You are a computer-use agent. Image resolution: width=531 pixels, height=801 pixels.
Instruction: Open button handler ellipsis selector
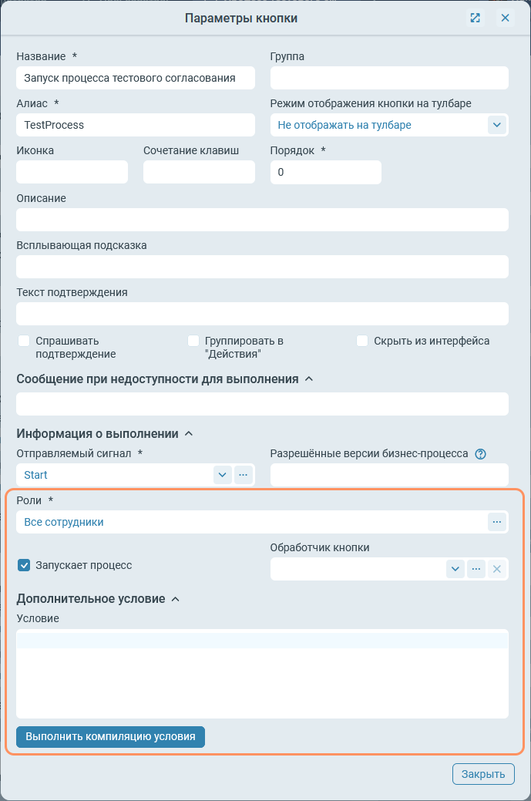point(476,569)
